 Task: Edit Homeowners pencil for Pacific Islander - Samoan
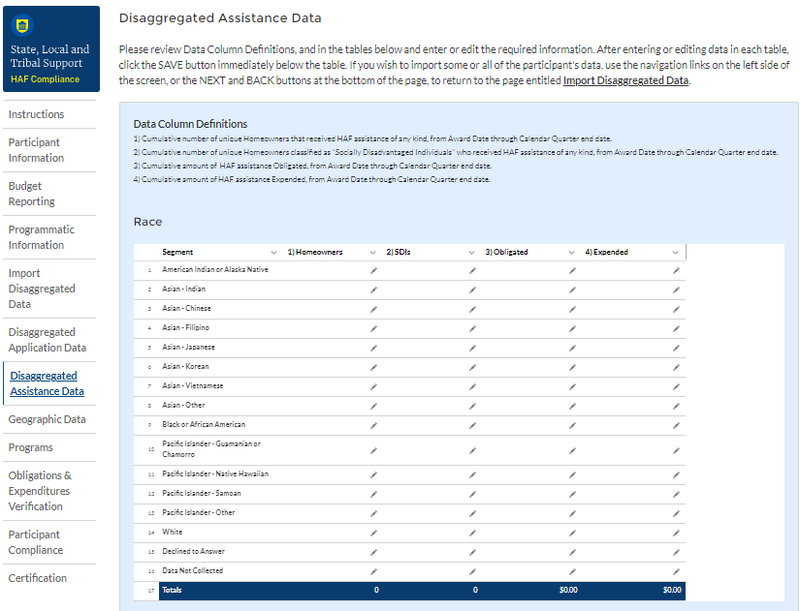(373, 494)
